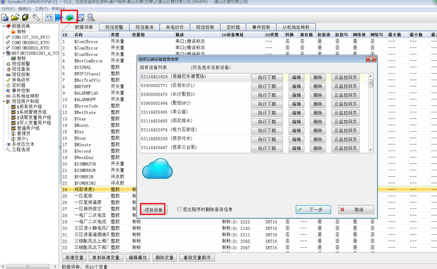Click 重排变量顺序 button
The image size is (437, 269).
[x=197, y=258]
